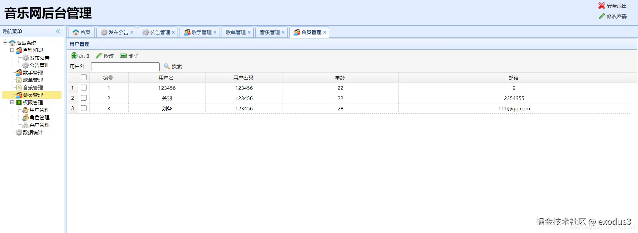638x233 pixels.
Task: Click the 邮箱 column header
Action: coord(514,78)
